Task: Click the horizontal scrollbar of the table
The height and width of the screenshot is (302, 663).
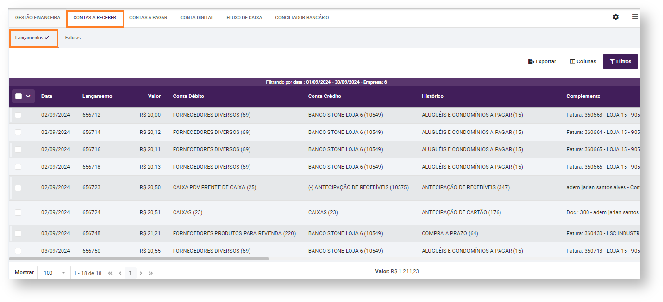Action: point(139,259)
